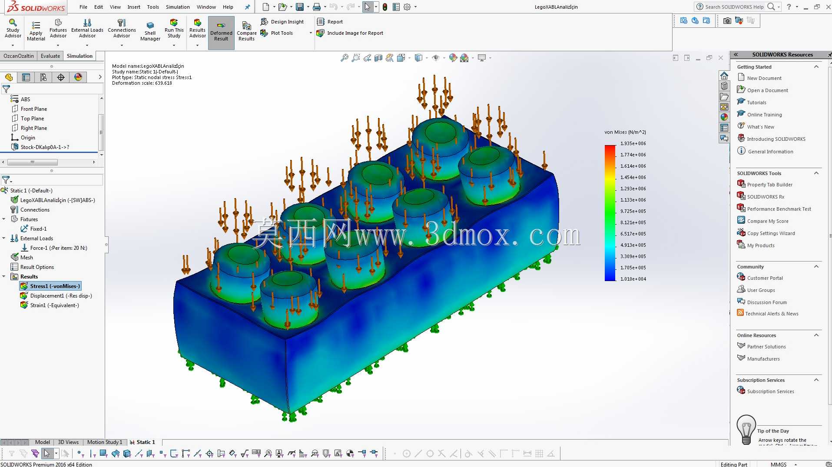
Task: Click the Rebuild traffic light icon
Action: (x=385, y=7)
